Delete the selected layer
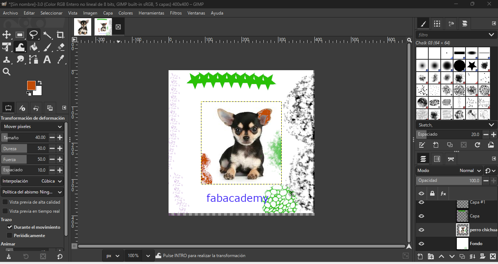 (x=493, y=256)
